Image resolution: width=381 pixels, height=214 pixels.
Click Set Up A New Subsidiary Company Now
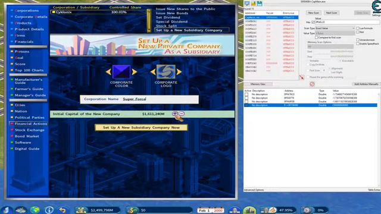141,127
